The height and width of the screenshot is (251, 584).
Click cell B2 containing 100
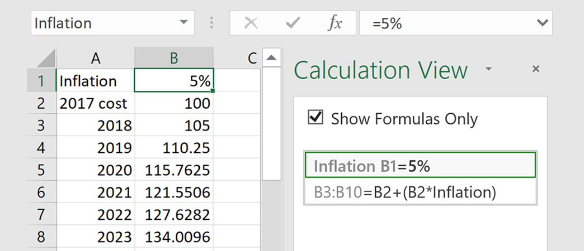coord(174,103)
